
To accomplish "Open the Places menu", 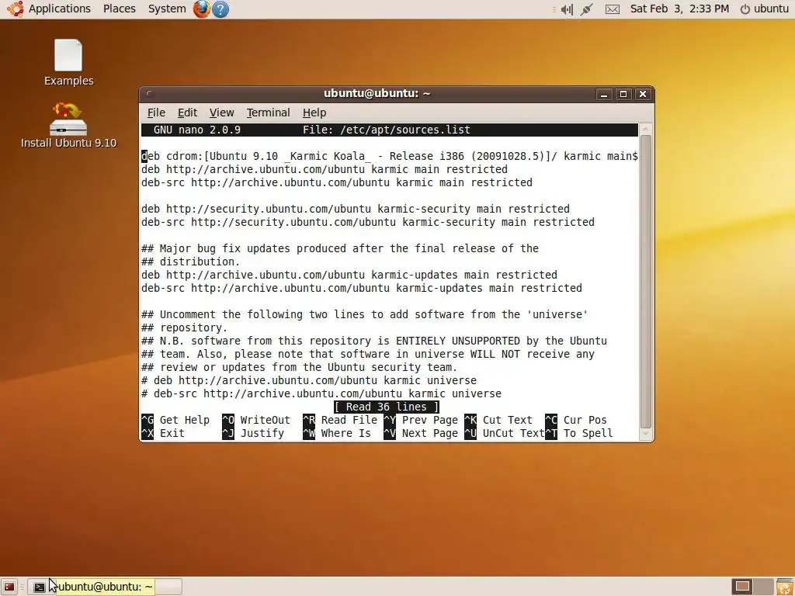I will point(119,9).
